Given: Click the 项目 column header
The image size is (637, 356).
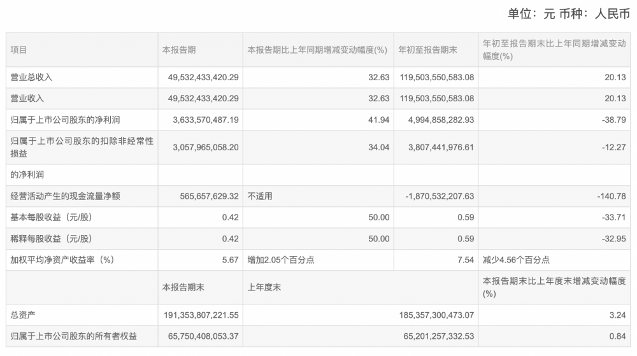Looking at the screenshot, I should pos(19,50).
